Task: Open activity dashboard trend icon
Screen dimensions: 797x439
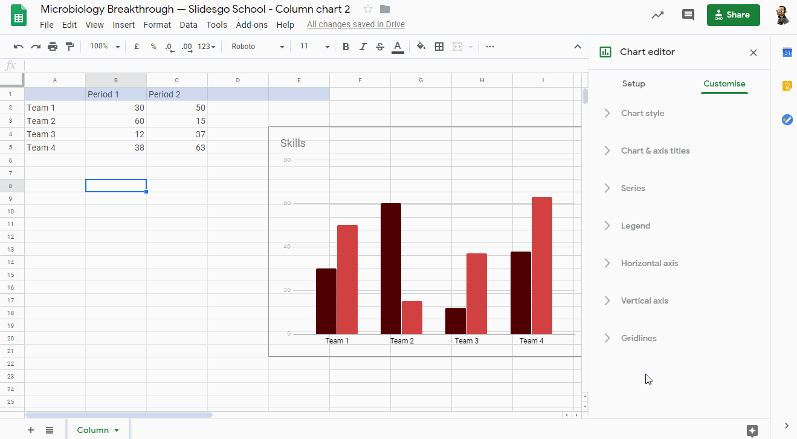Action: tap(657, 15)
